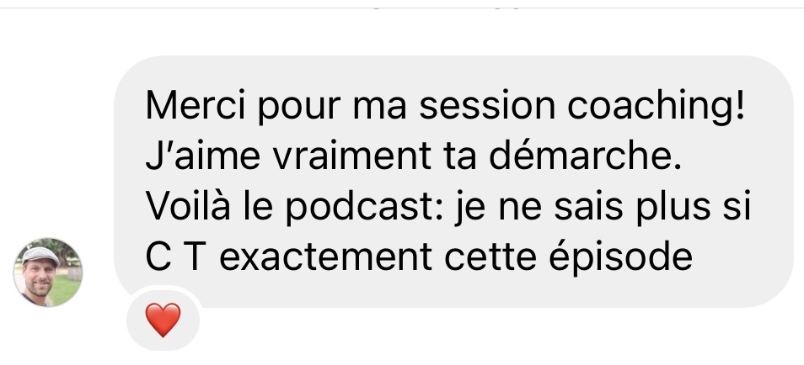Click the word "exactement" in the message

tap(325, 258)
